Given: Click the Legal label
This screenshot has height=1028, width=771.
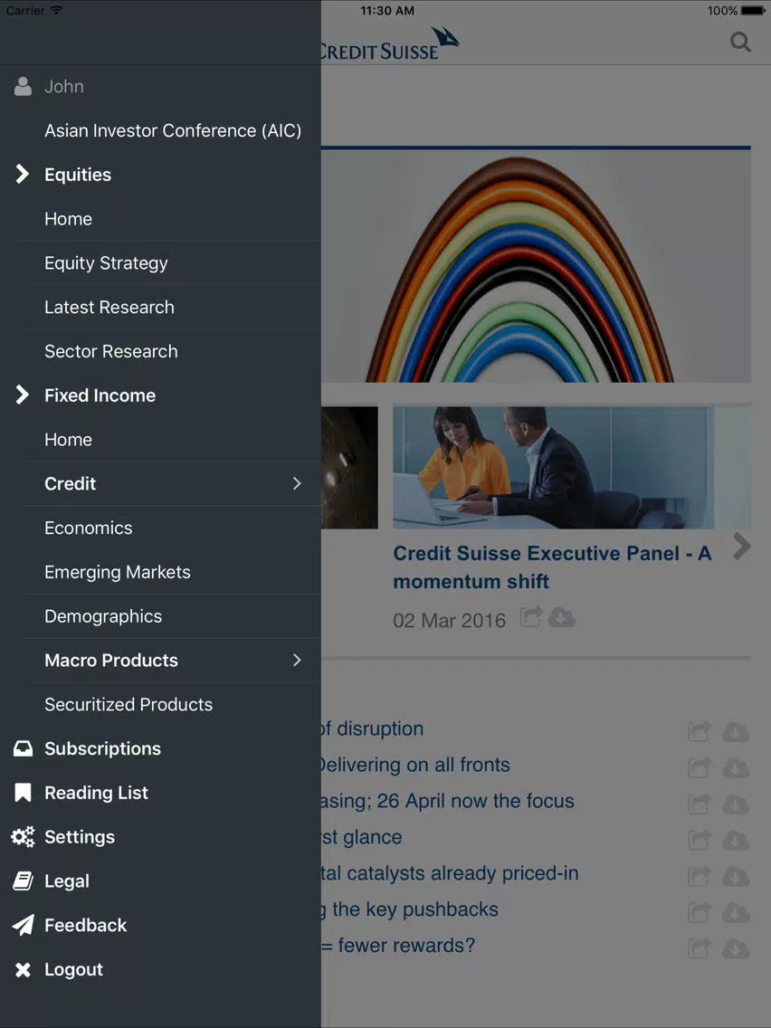Looking at the screenshot, I should click(67, 881).
